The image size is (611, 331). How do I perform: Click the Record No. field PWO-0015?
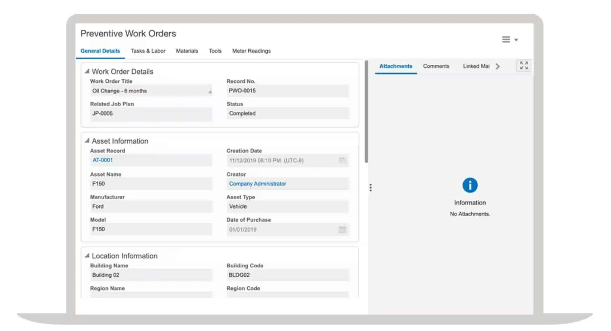pos(288,91)
